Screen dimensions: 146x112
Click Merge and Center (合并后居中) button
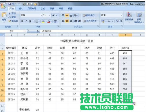point(90,21)
